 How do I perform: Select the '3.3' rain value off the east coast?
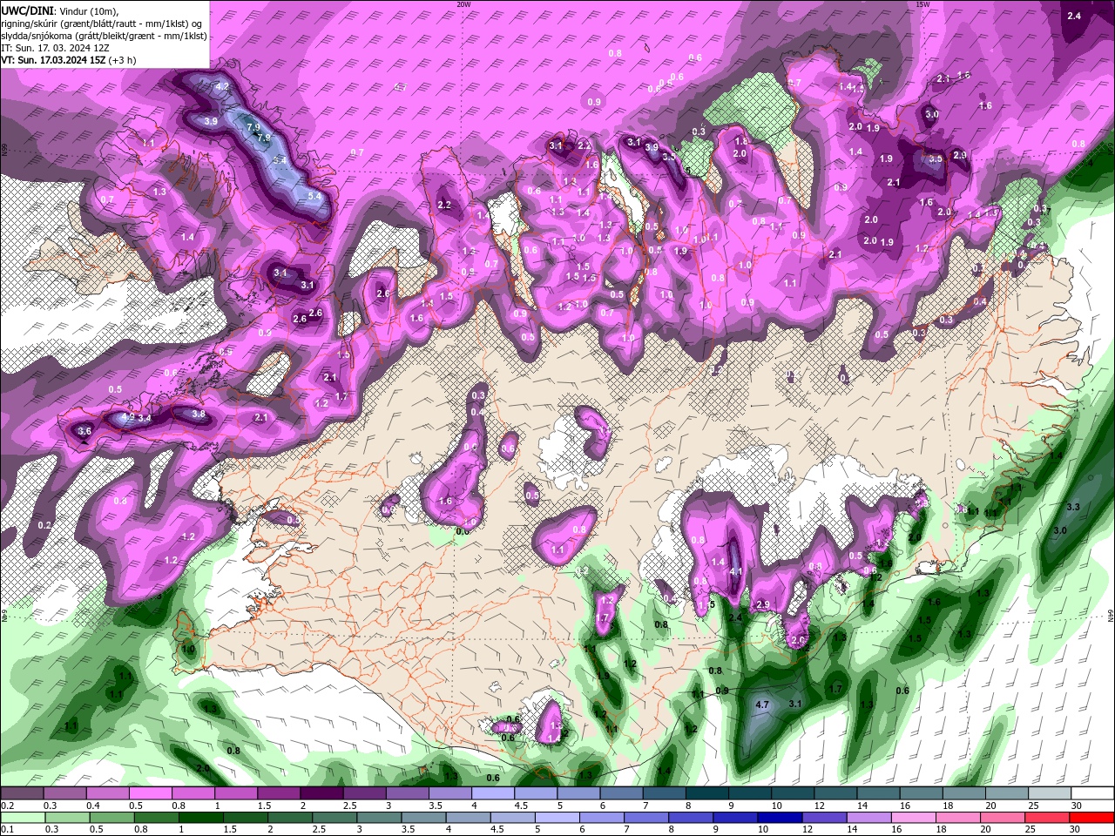coord(1073,507)
